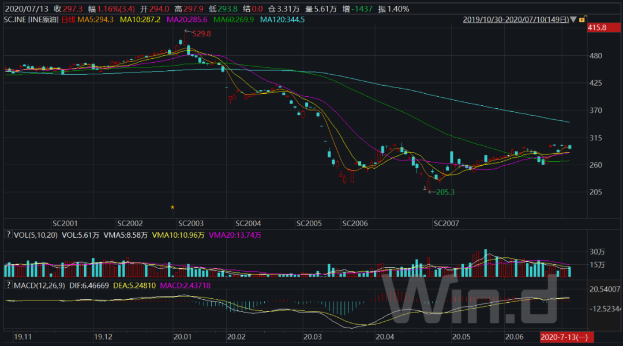Viewport: 623px width, 346px height.
Task: Click the 529.8 high price arrow label
Action: (x=198, y=33)
